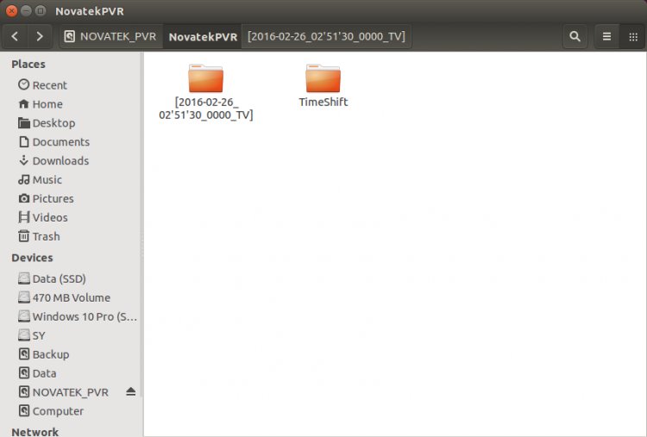Screen dimensions: 647x437
Task: Click the forward navigation arrow
Action: tap(40, 36)
